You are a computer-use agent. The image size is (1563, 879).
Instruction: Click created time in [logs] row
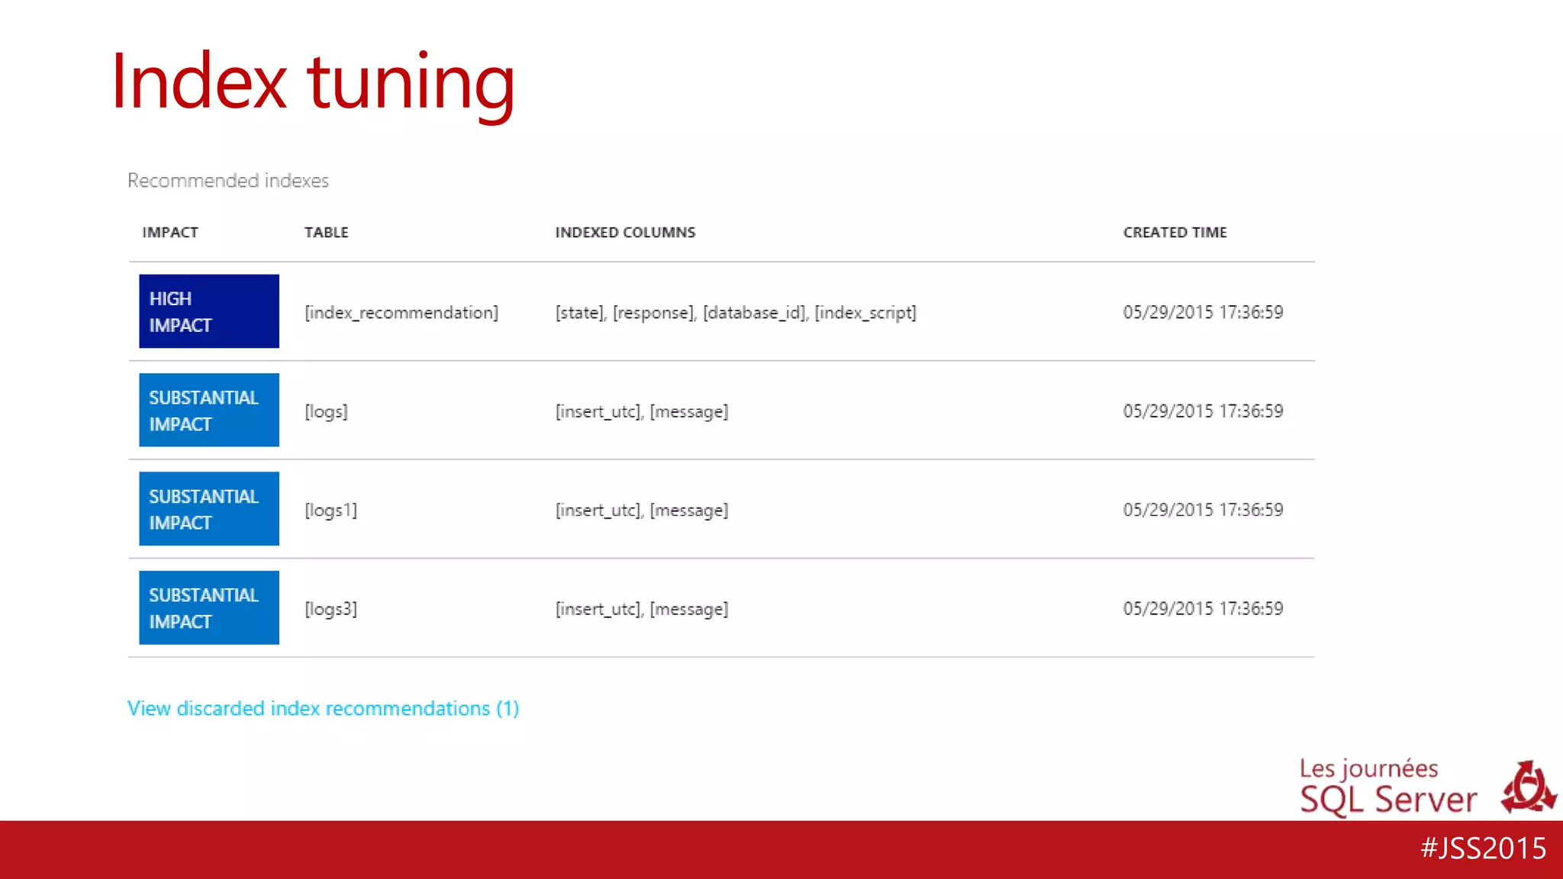click(x=1203, y=411)
